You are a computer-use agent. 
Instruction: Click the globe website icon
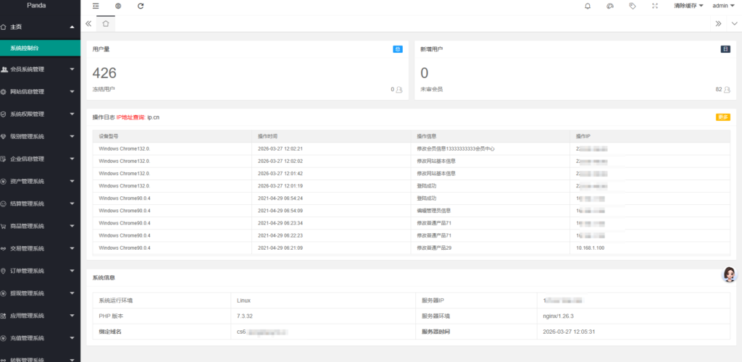(x=118, y=6)
